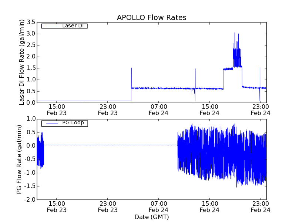296x222 pixels.
Task: Click the 'Date (GMT)' axis label
Action: point(152,217)
